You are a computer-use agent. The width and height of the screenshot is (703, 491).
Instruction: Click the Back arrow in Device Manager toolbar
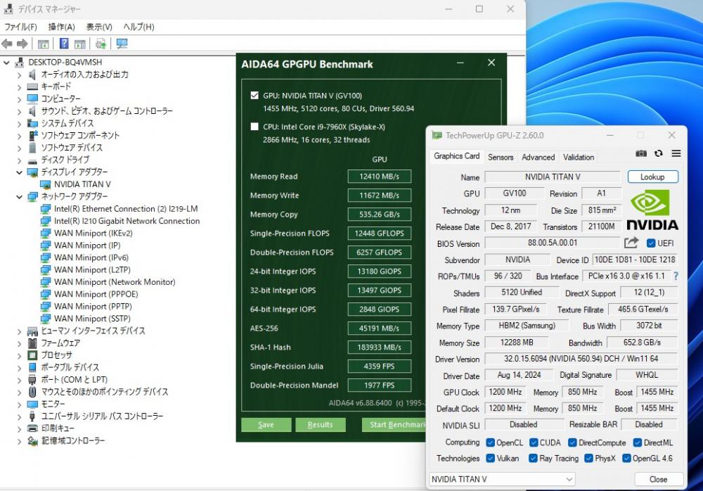pos(7,44)
